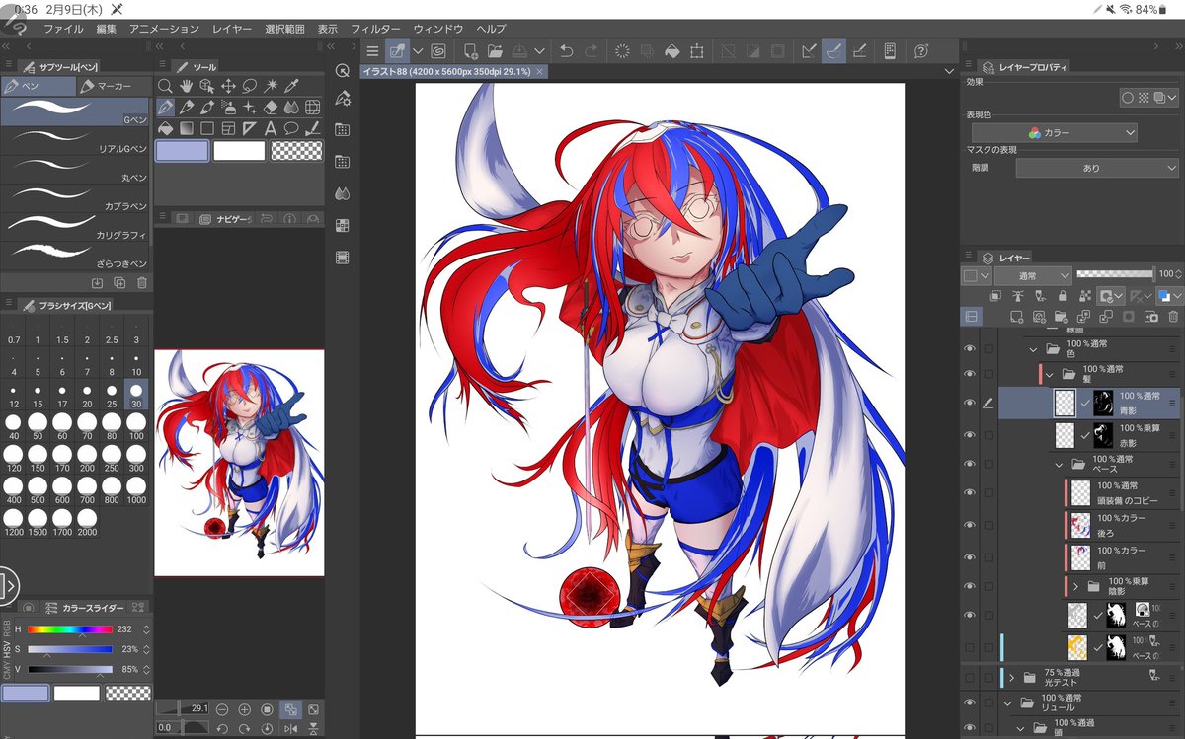Hide the 髪 folder layer
The image size is (1185, 739).
[x=969, y=374]
